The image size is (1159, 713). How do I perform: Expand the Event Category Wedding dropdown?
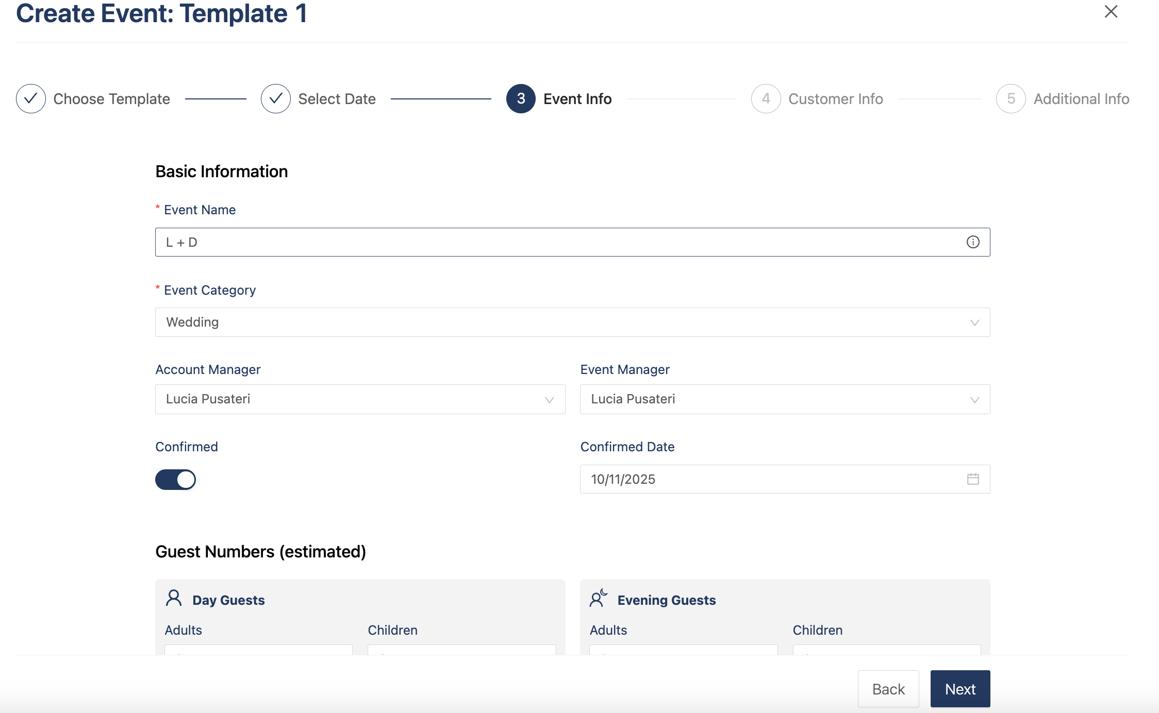click(x=572, y=322)
